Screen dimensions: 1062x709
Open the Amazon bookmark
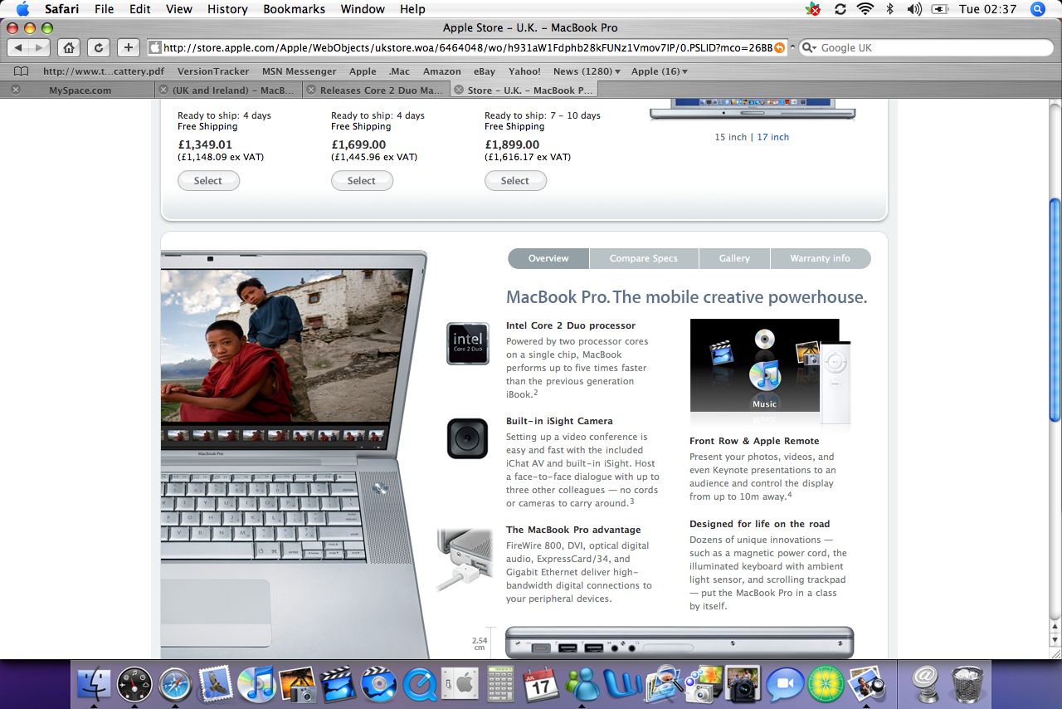coord(441,71)
